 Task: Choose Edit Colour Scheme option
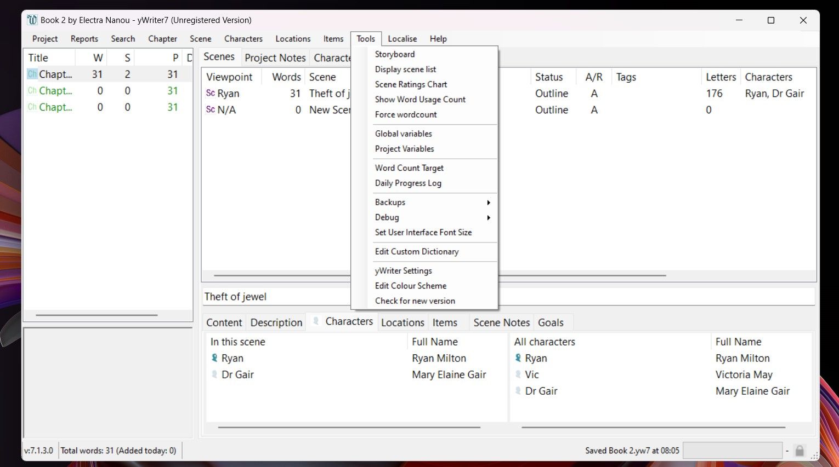coord(411,286)
